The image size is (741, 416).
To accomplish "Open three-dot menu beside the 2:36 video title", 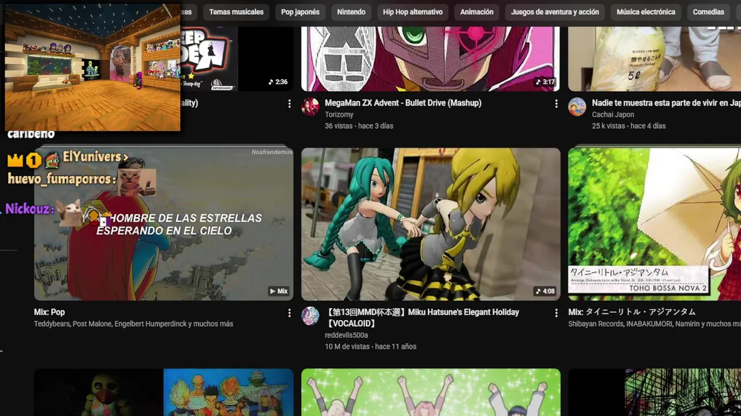I will point(289,103).
